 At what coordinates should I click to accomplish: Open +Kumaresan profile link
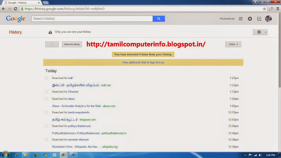pyautogui.click(x=227, y=18)
